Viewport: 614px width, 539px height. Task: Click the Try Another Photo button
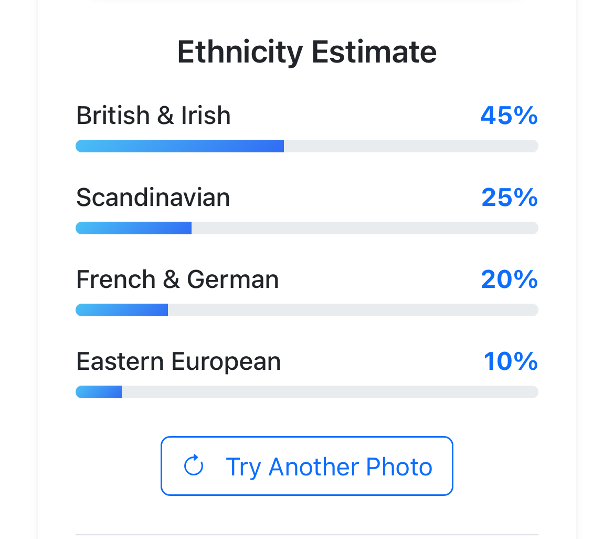point(306,465)
